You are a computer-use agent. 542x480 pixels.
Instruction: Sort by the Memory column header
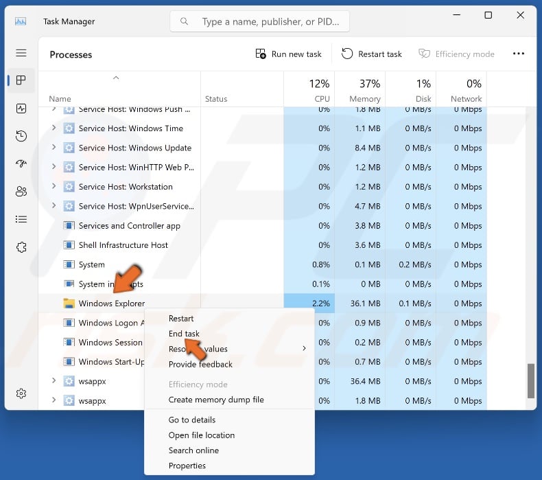pyautogui.click(x=360, y=90)
